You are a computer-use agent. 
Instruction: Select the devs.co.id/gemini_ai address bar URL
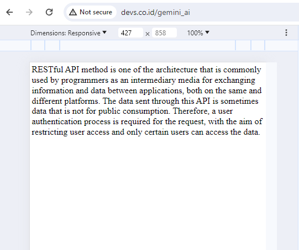click(x=155, y=13)
